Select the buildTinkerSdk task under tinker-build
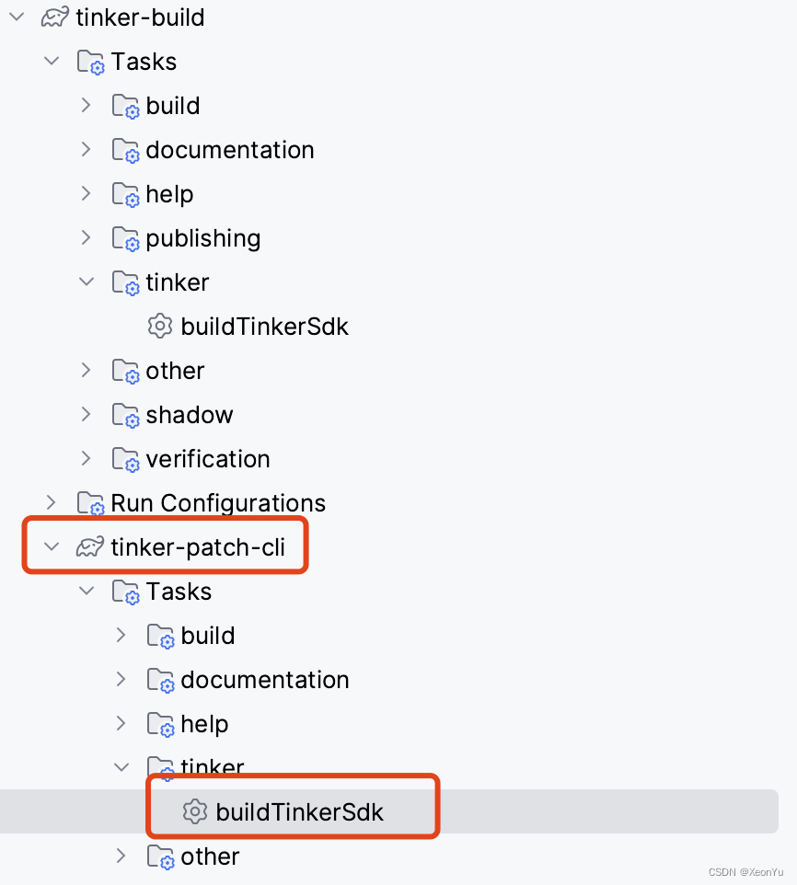This screenshot has height=885, width=797. click(267, 326)
